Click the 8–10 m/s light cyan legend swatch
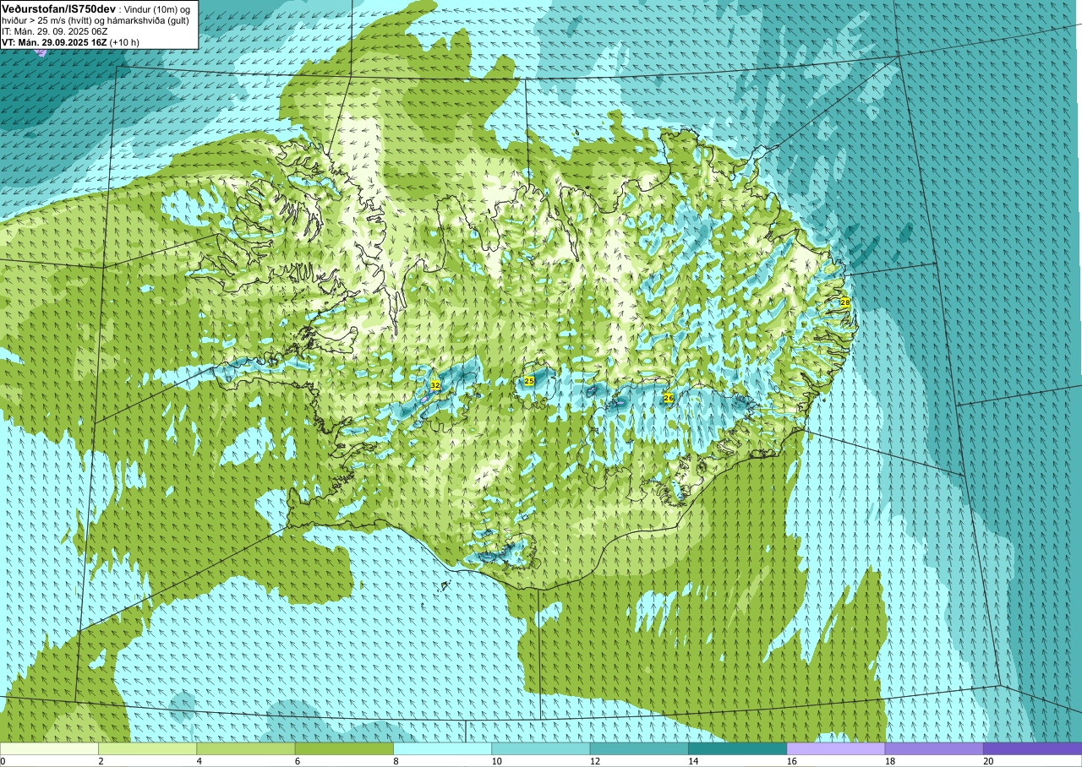 click(443, 748)
